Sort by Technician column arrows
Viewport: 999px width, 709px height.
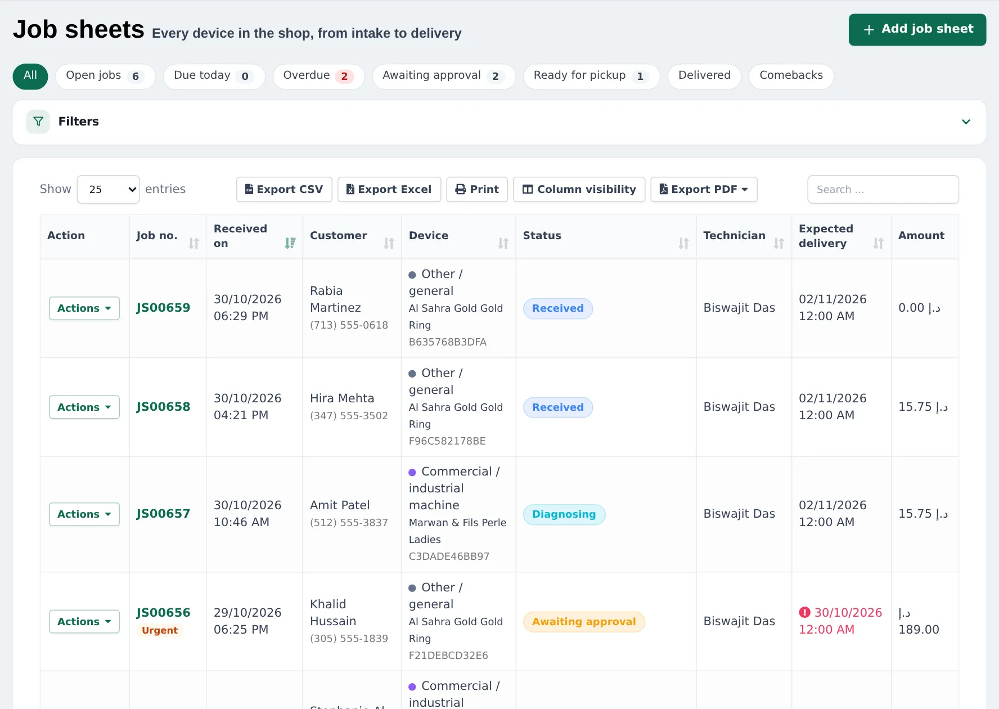[779, 243]
